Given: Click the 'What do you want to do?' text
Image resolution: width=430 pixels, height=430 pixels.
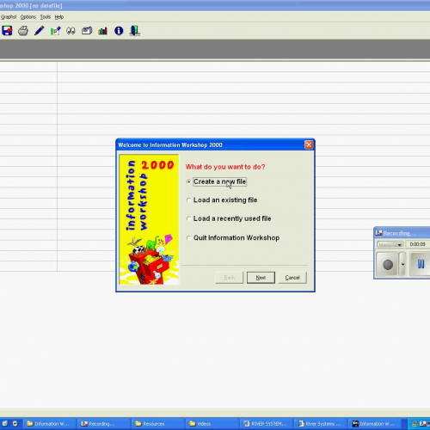Looking at the screenshot, I should coord(225,167).
